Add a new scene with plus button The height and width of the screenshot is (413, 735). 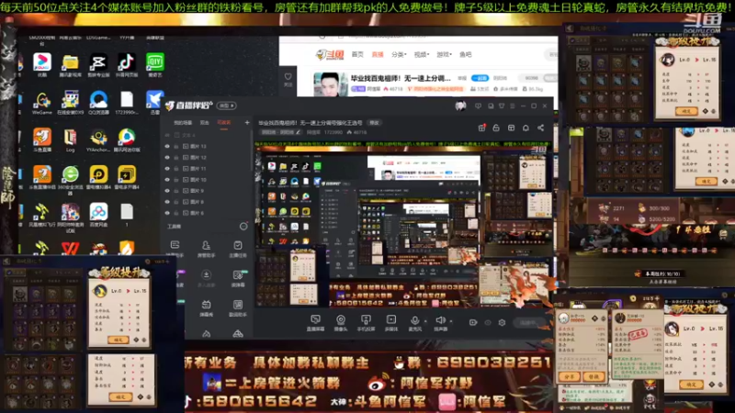click(247, 123)
